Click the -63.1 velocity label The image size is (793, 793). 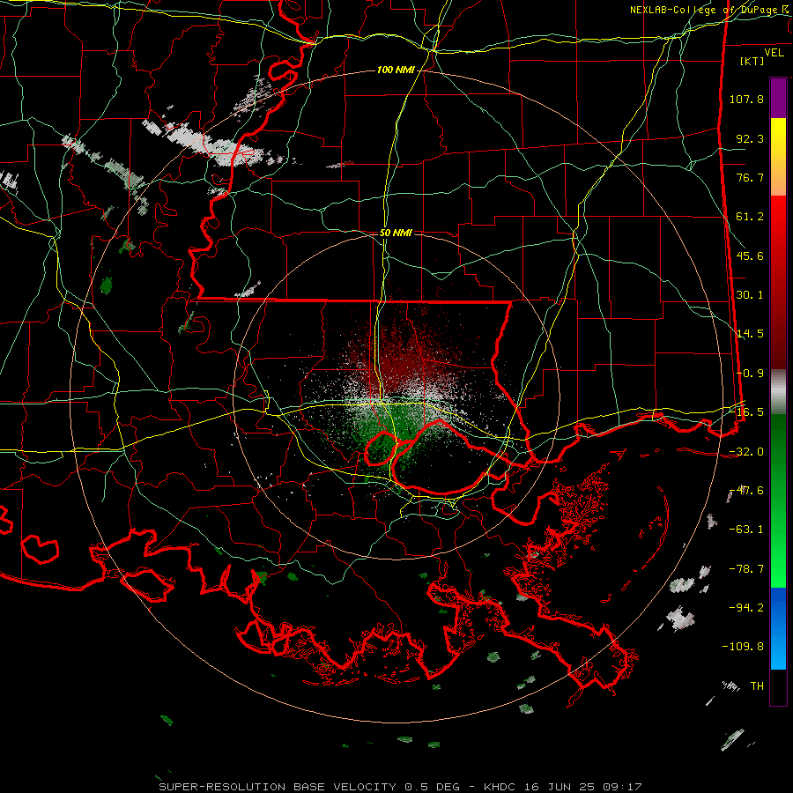coord(746,530)
